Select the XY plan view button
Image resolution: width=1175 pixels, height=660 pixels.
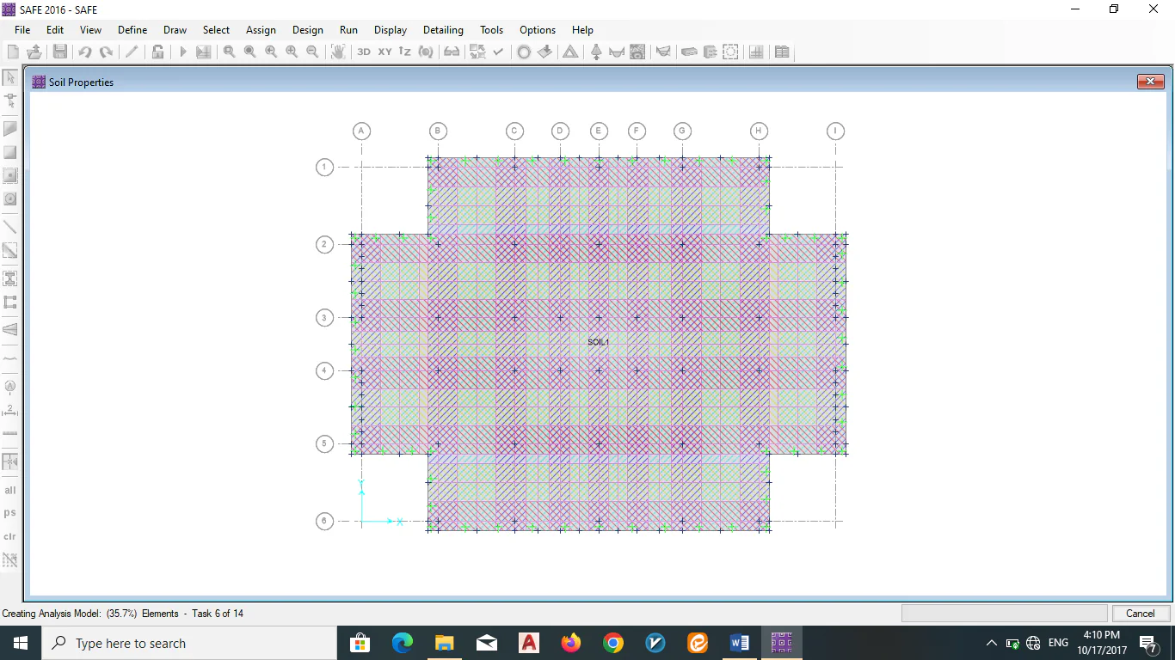(384, 52)
